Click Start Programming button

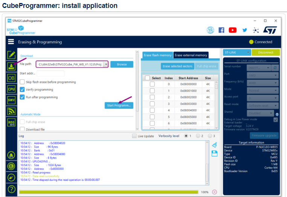(x=119, y=105)
